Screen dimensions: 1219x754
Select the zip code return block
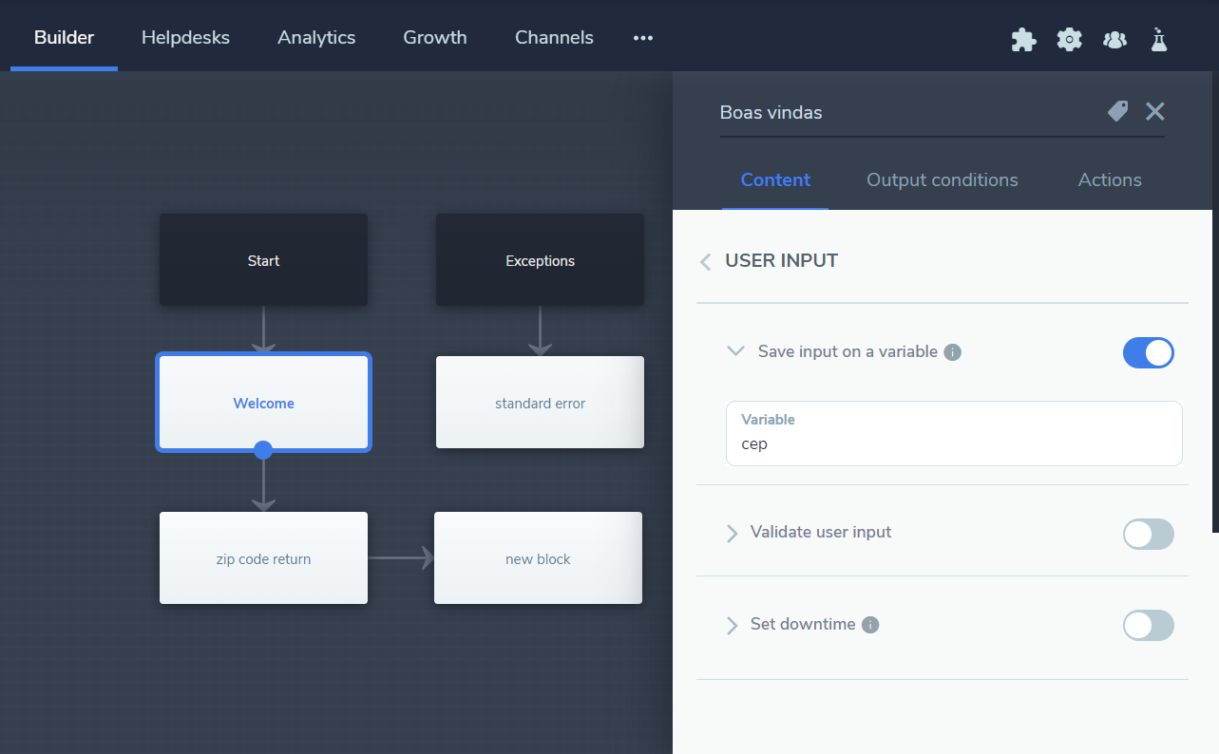[x=263, y=558]
